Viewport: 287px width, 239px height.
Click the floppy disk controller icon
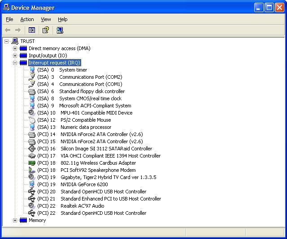click(x=32, y=91)
